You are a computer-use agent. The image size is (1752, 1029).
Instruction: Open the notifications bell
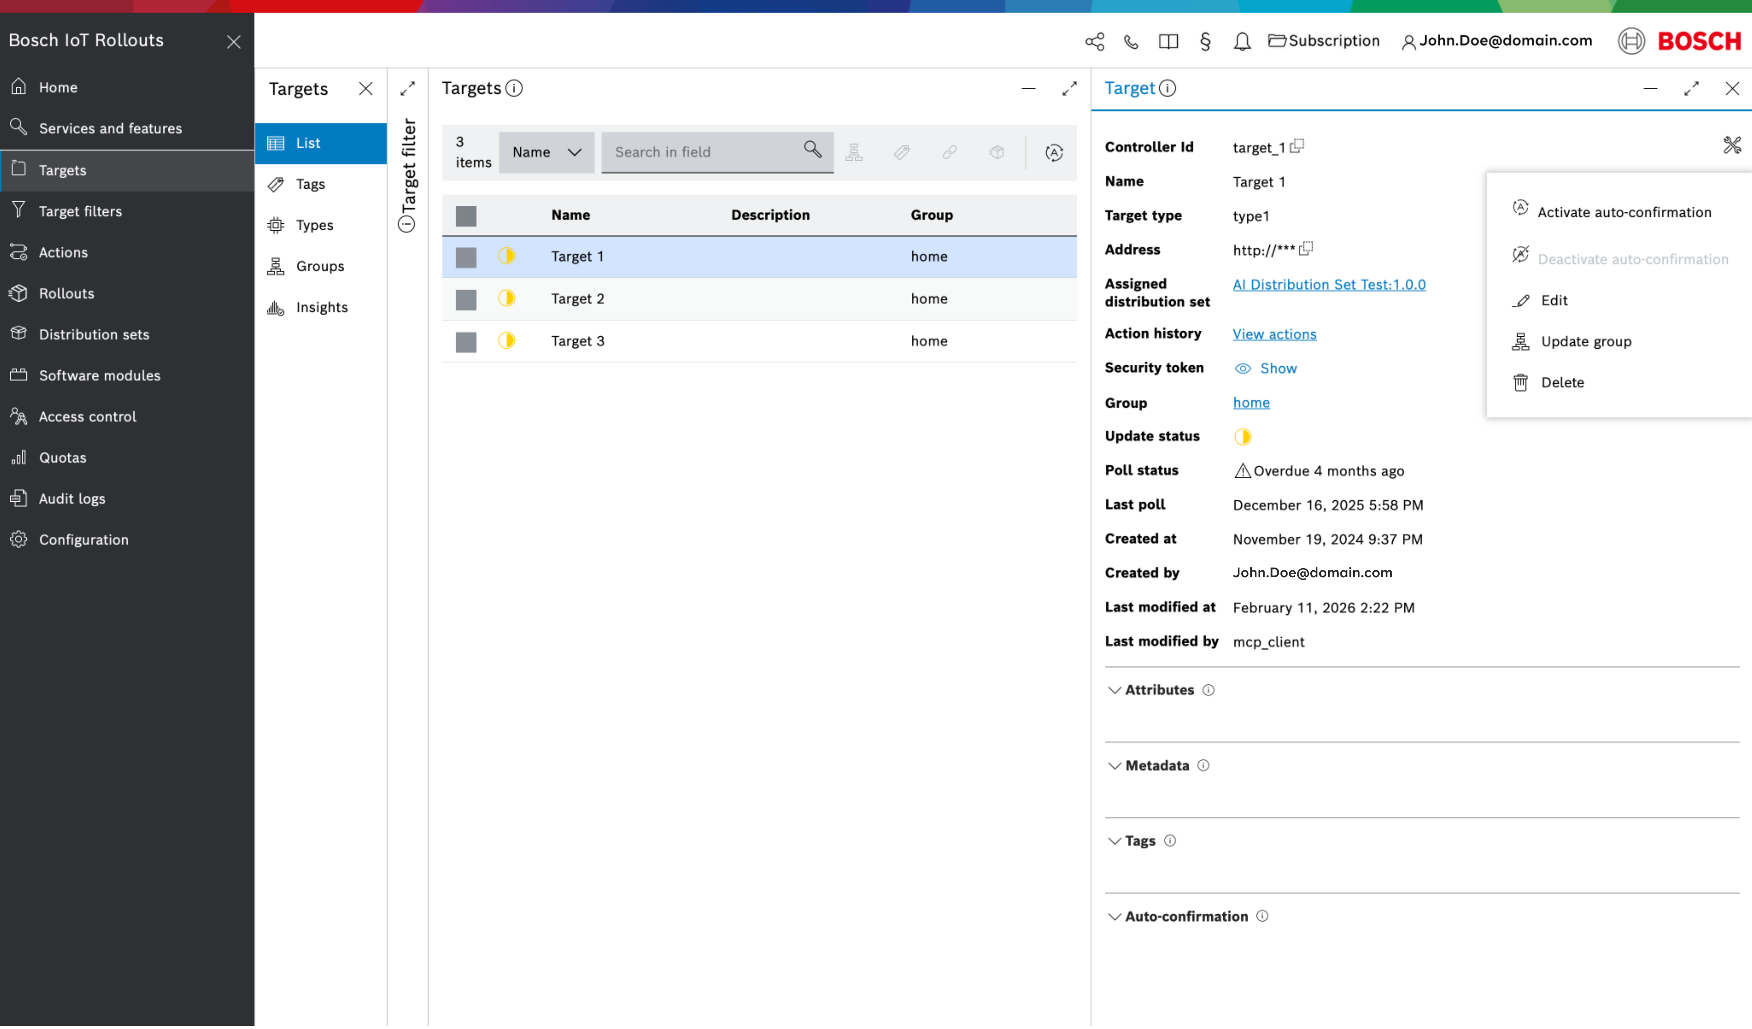[x=1242, y=42]
